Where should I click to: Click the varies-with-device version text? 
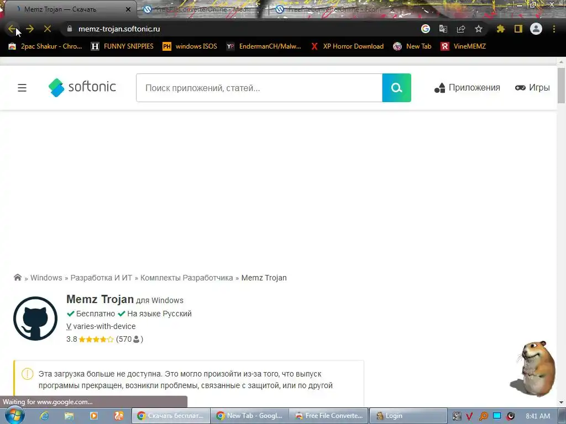pos(104,326)
